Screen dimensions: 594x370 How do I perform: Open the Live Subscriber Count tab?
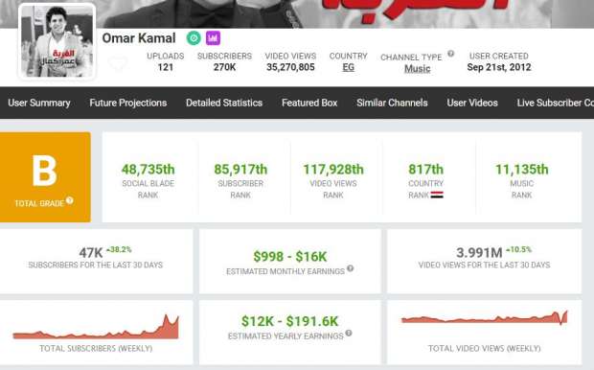pos(556,103)
